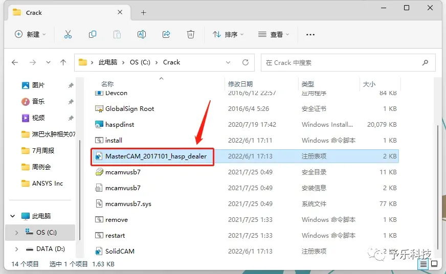Switch to large icons view in status bar
This screenshot has height=274, width=446.
pos(434,264)
